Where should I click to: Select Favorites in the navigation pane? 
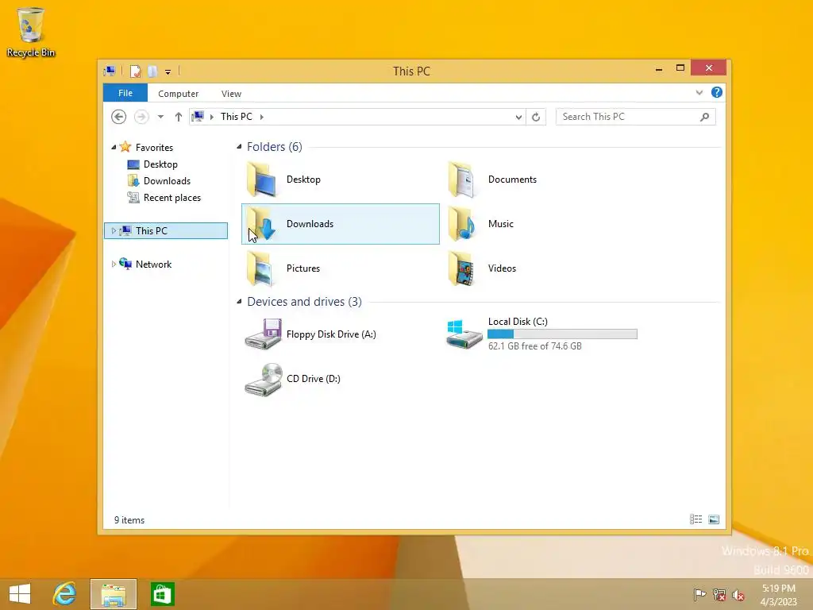click(x=154, y=147)
